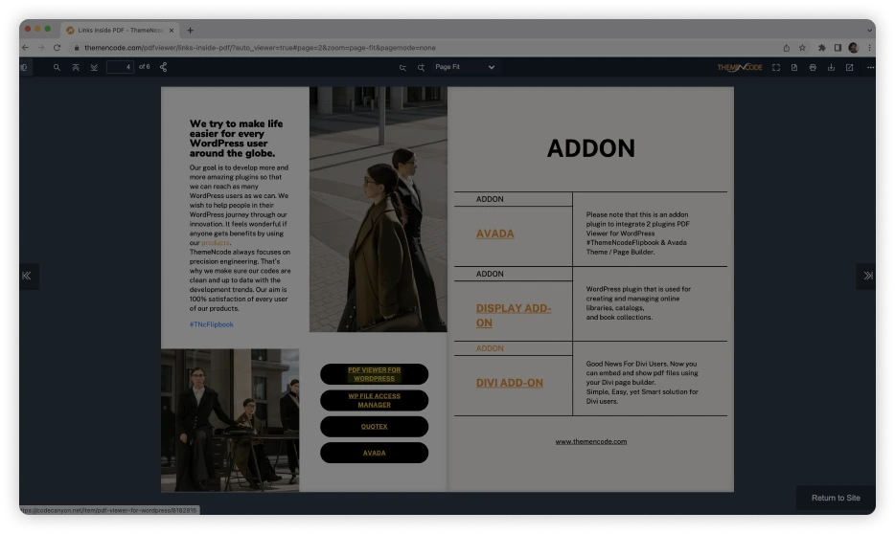Click the Divi users description text
895x534 pixels.
pyautogui.click(x=642, y=383)
